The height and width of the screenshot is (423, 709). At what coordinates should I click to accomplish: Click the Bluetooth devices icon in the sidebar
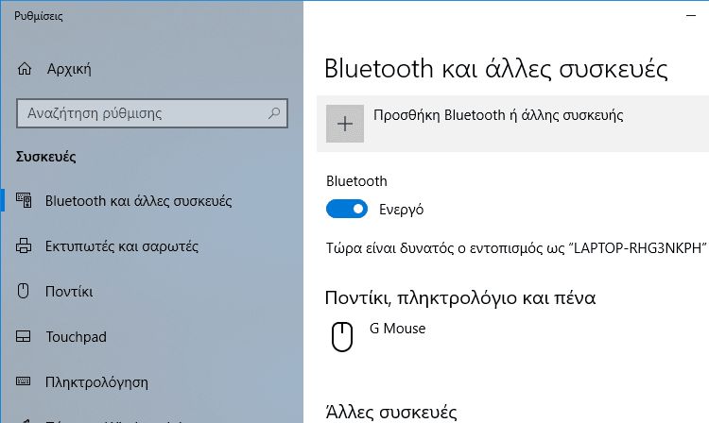(x=24, y=200)
